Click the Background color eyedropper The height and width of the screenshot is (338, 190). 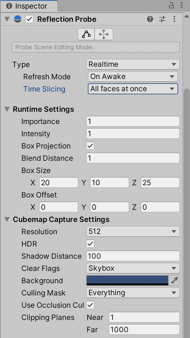tap(174, 280)
